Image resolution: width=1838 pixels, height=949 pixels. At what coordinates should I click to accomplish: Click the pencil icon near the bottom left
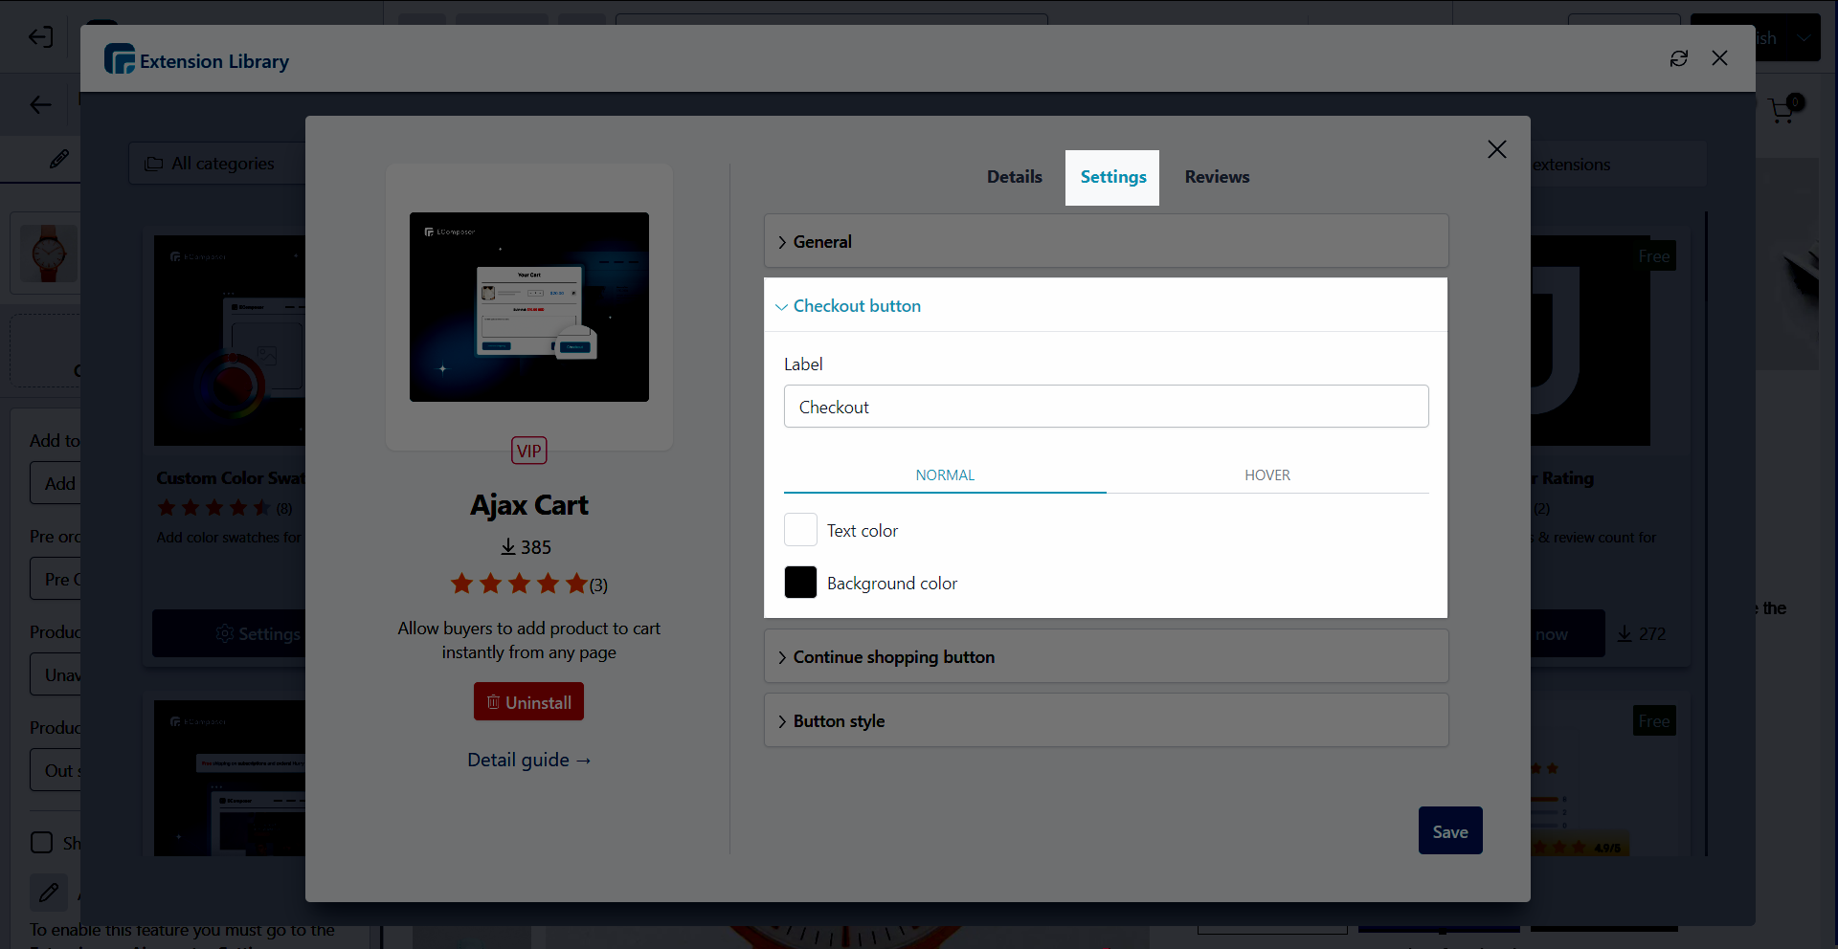(49, 893)
